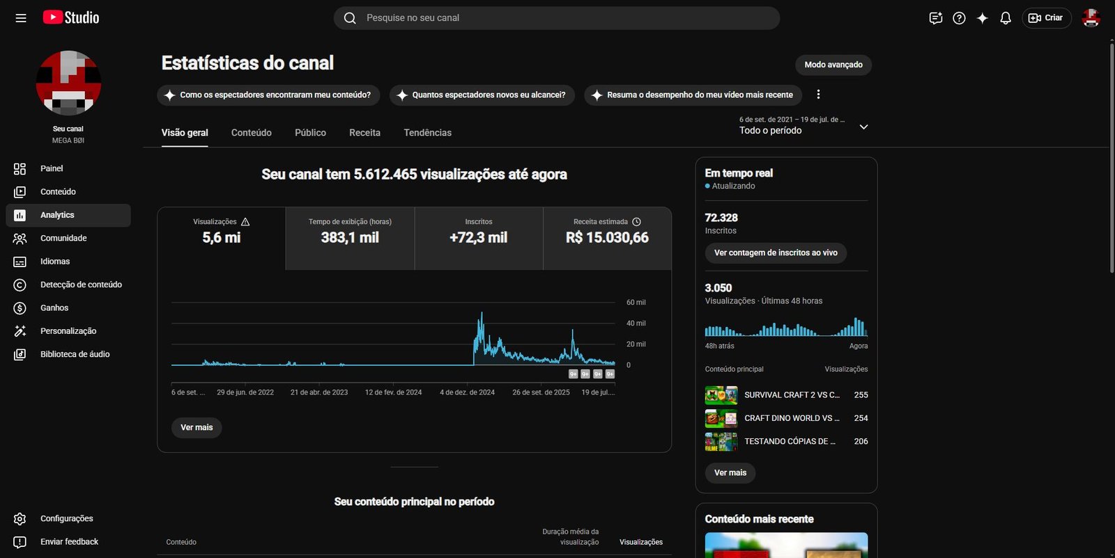
Task: Click the sparkle AI assistant icon
Action: pyautogui.click(x=982, y=18)
